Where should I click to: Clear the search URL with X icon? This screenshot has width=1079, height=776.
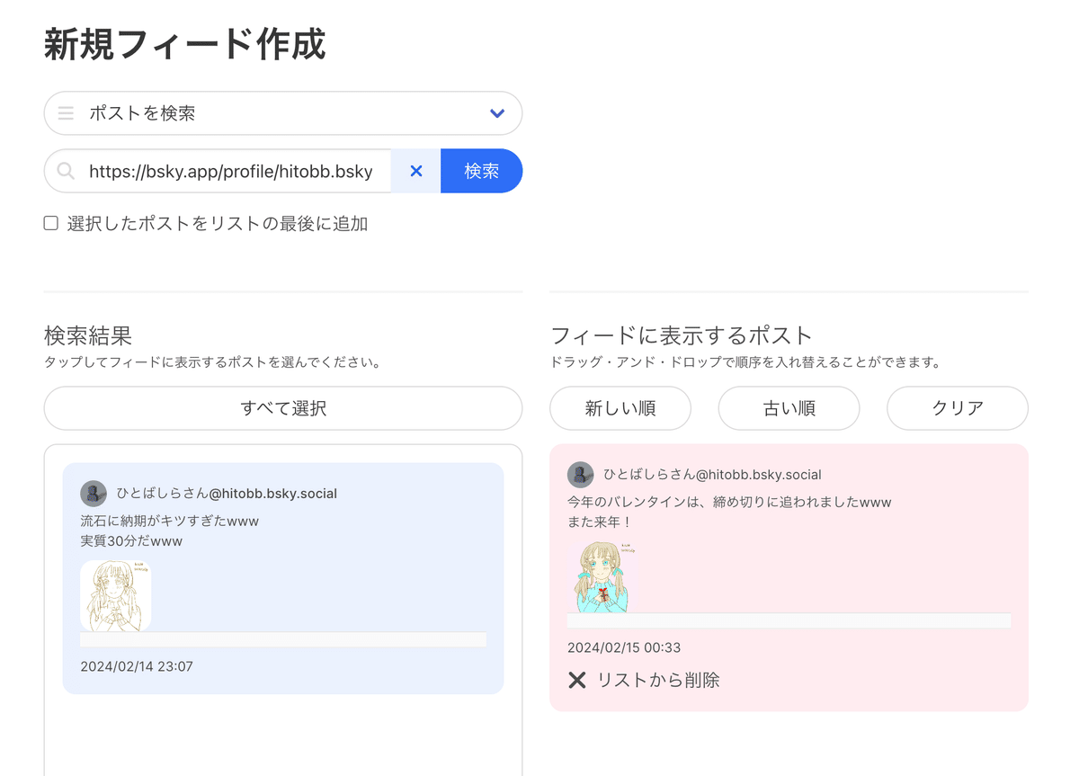pos(416,171)
